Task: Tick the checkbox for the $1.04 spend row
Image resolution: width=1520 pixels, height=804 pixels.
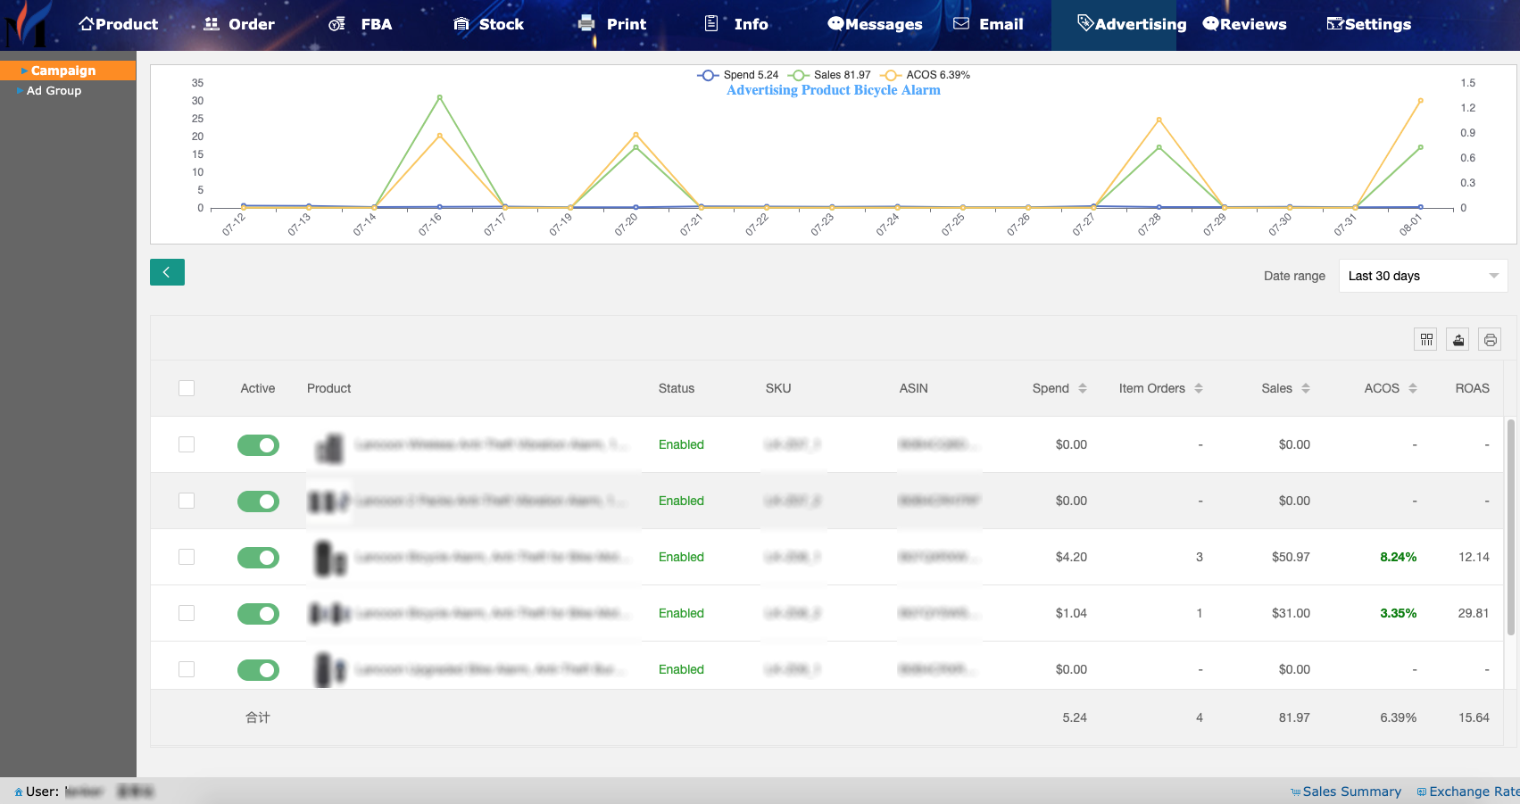Action: pos(187,613)
